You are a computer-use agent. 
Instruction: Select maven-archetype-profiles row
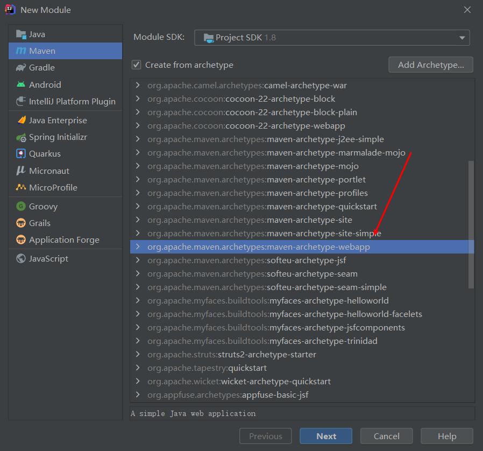click(302, 193)
